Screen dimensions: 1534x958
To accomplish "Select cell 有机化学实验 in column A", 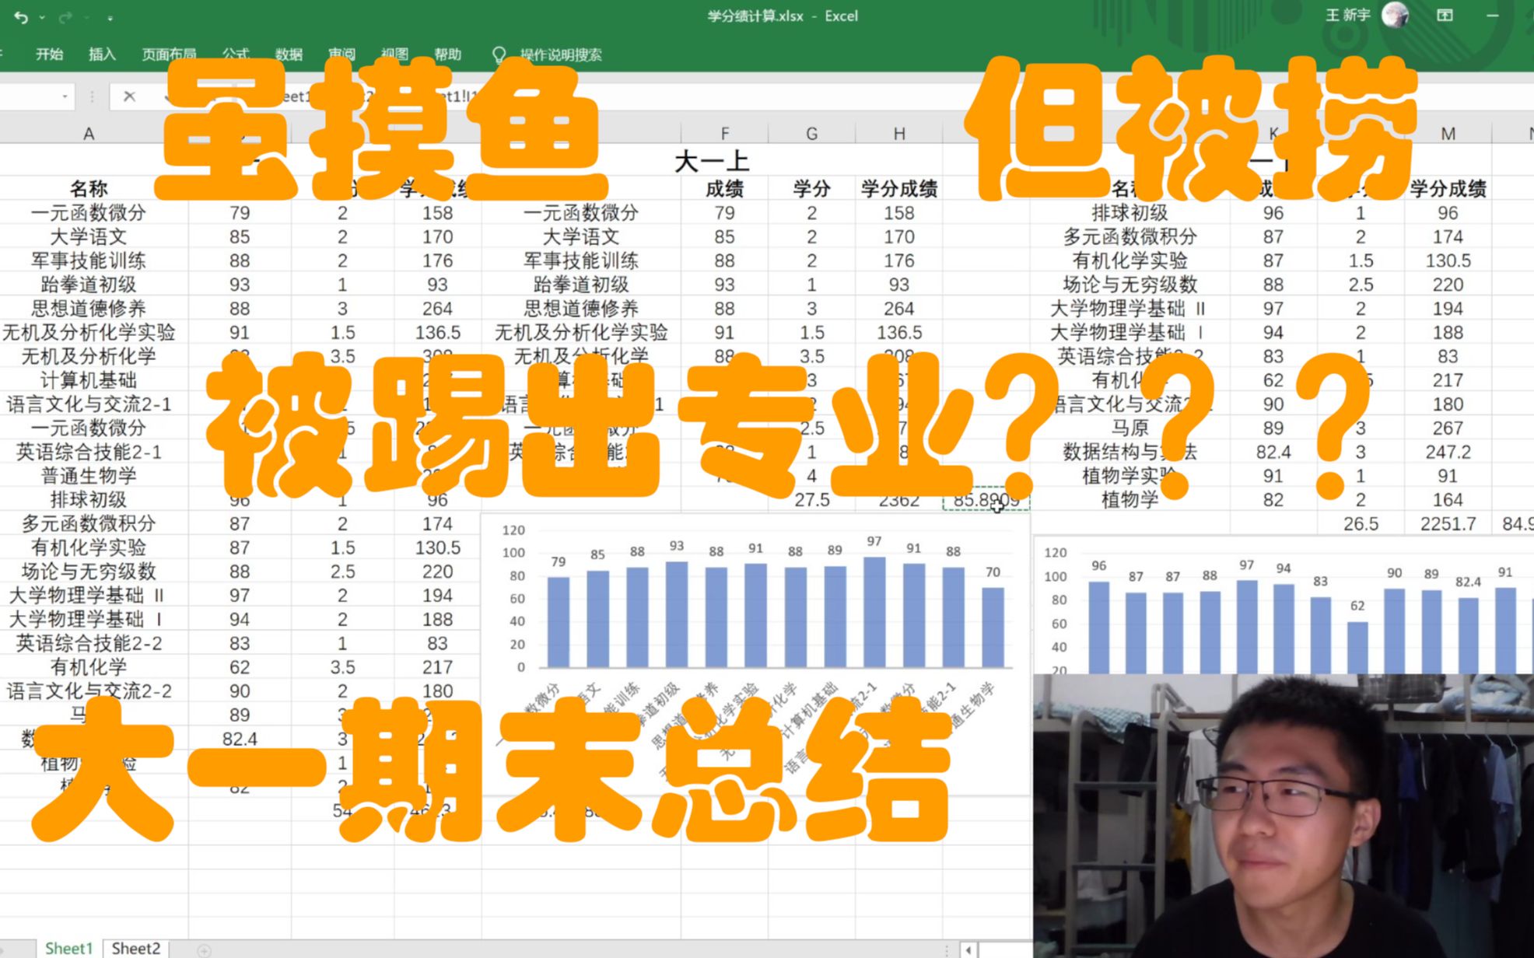I will pos(89,547).
